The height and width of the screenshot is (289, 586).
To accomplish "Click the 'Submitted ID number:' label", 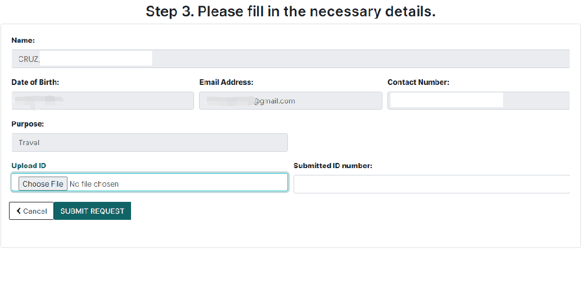I will (333, 165).
